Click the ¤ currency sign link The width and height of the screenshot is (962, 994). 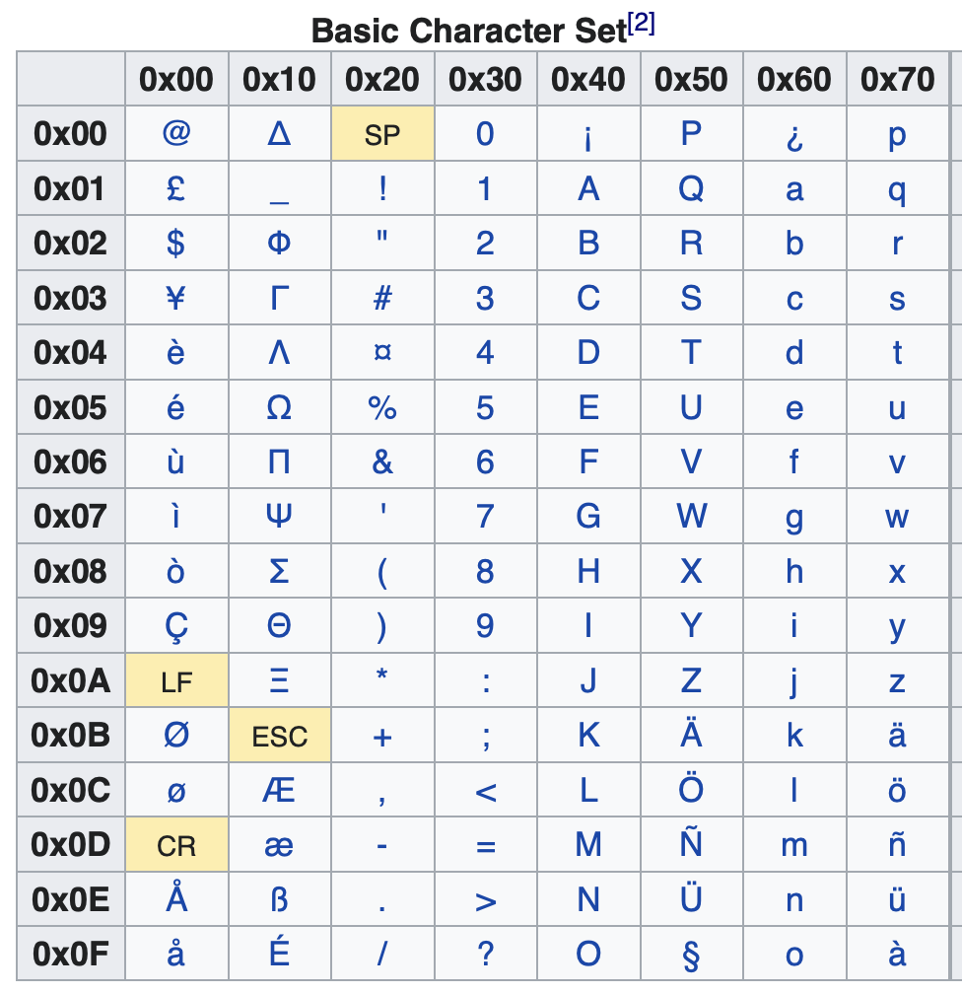[x=382, y=352]
